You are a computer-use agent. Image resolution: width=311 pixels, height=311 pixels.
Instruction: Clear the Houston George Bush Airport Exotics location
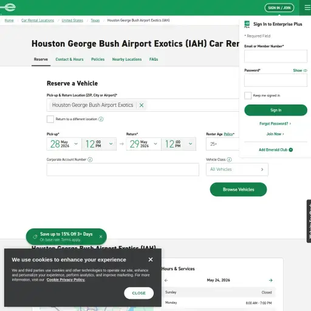coord(142,105)
